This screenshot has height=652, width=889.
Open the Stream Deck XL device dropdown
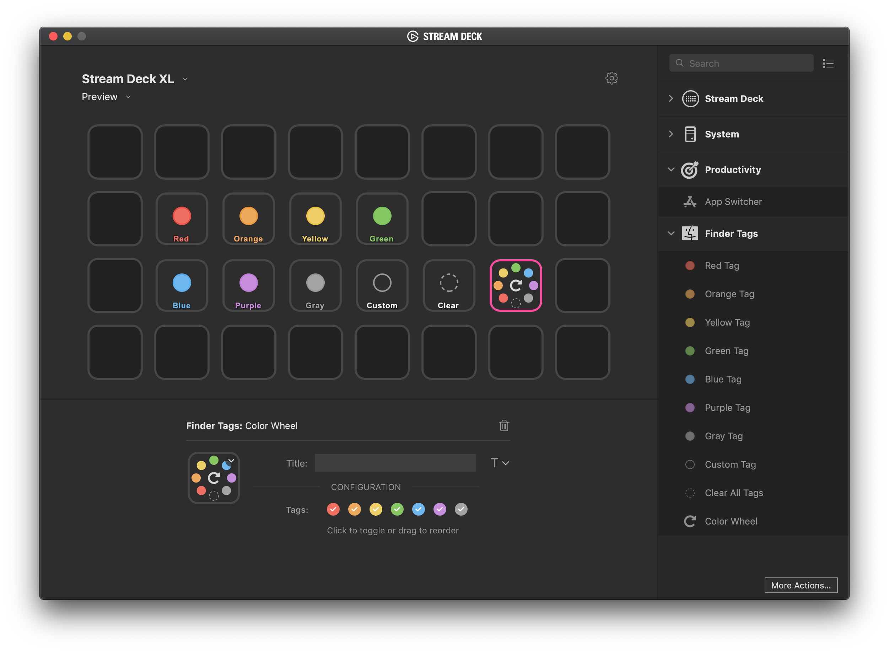135,79
